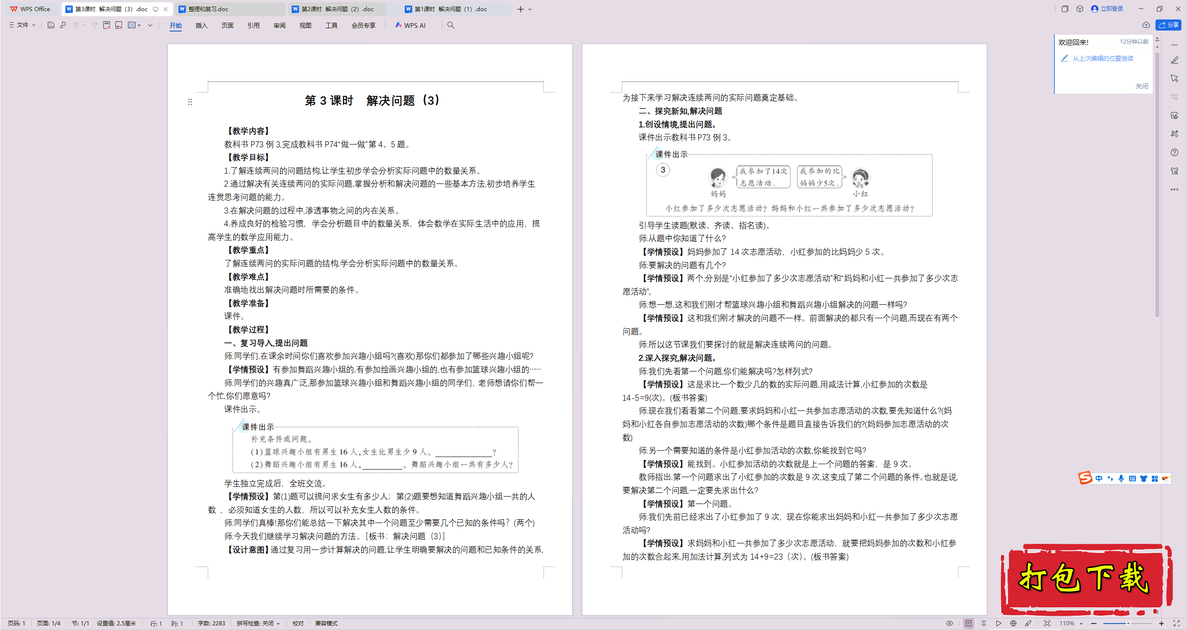Switch to outline view in status bar
1187x630 pixels.
point(983,624)
